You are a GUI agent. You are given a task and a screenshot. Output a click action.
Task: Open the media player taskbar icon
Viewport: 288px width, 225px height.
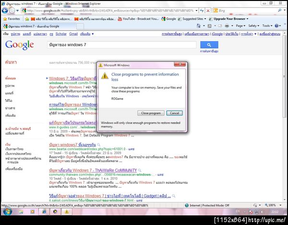(x=33, y=212)
